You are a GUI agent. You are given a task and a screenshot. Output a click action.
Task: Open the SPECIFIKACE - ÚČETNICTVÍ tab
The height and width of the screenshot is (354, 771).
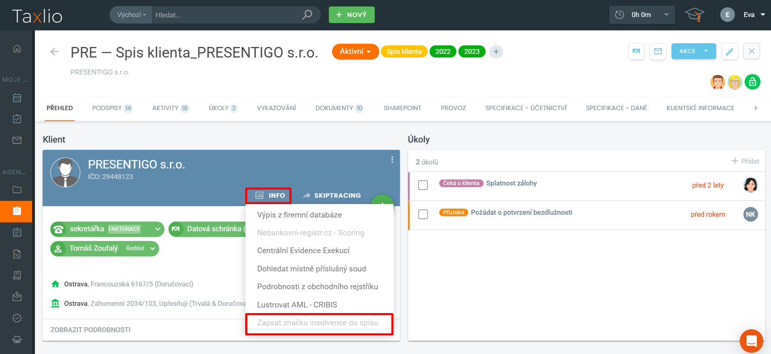[526, 108]
